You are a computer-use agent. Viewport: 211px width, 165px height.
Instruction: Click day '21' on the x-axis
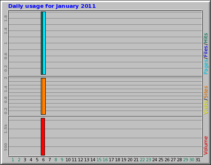tap(136, 160)
